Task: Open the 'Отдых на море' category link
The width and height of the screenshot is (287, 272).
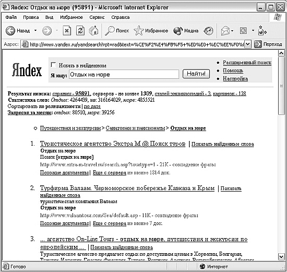Action: click(x=188, y=128)
